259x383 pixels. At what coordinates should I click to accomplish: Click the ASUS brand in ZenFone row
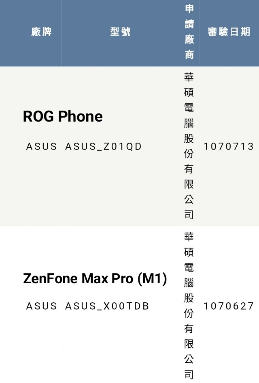41,306
